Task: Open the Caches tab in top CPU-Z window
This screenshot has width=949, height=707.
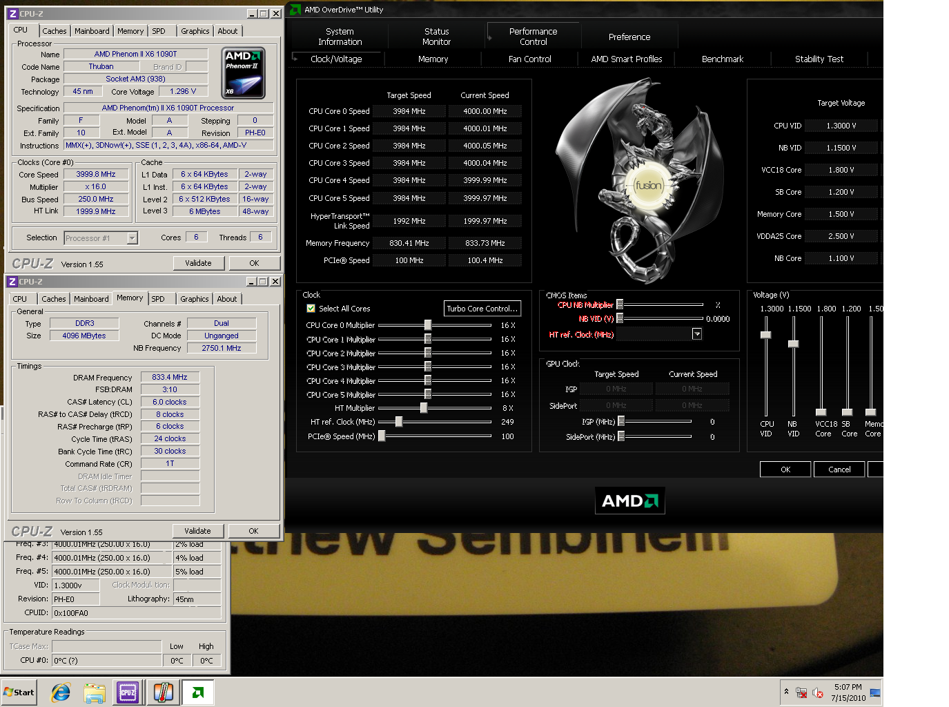Action: click(55, 31)
